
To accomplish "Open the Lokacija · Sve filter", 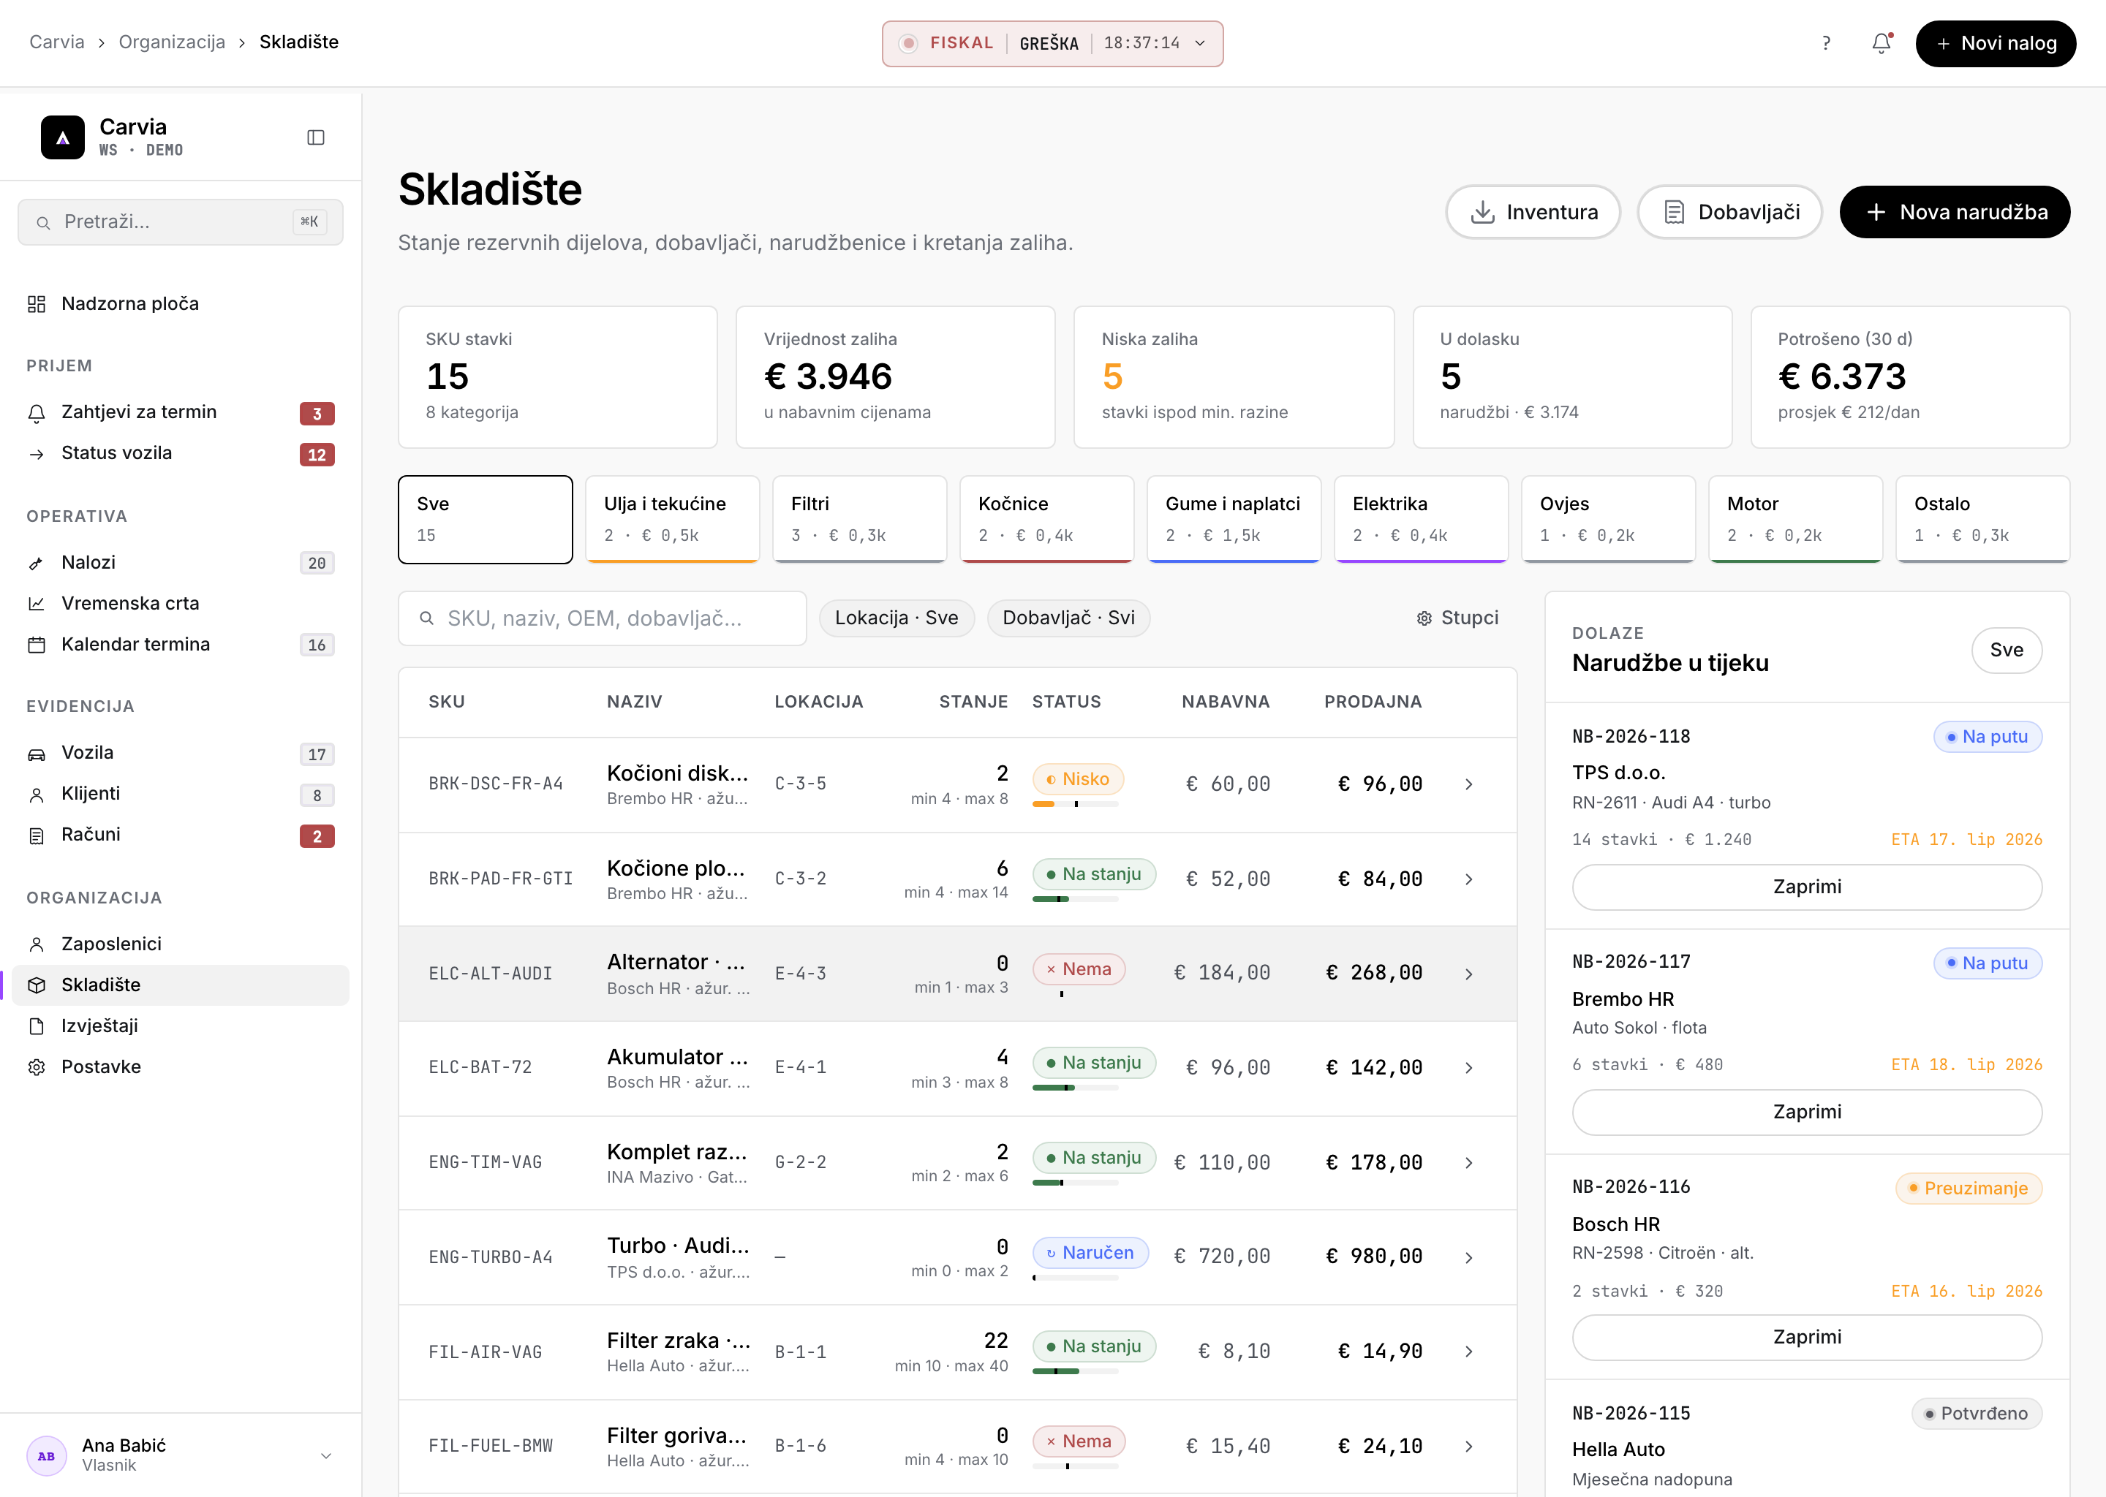I will pos(897,618).
